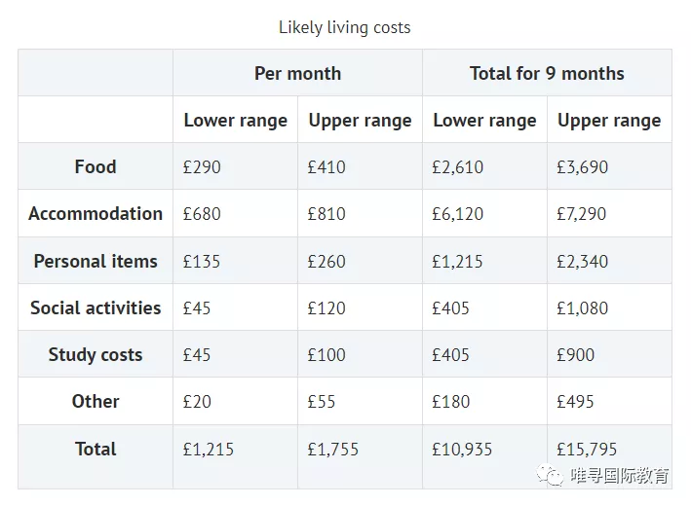Click the "Likely living costs" title
The height and width of the screenshot is (506, 691).
pos(345,27)
